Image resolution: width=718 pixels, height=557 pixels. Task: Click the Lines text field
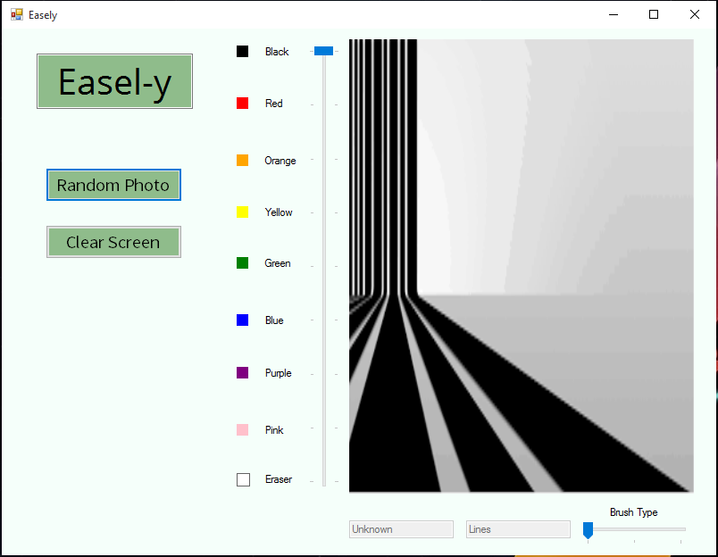(518, 529)
